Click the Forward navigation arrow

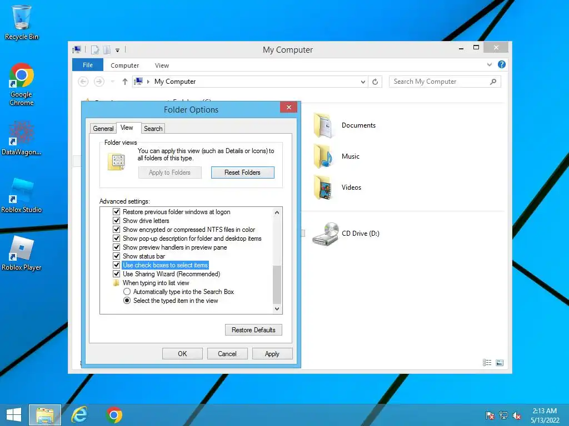pyautogui.click(x=99, y=82)
